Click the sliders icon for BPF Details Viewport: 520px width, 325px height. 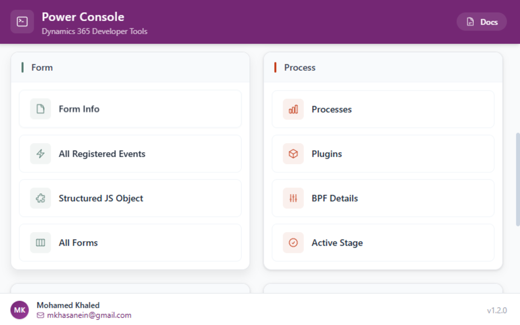(293, 198)
